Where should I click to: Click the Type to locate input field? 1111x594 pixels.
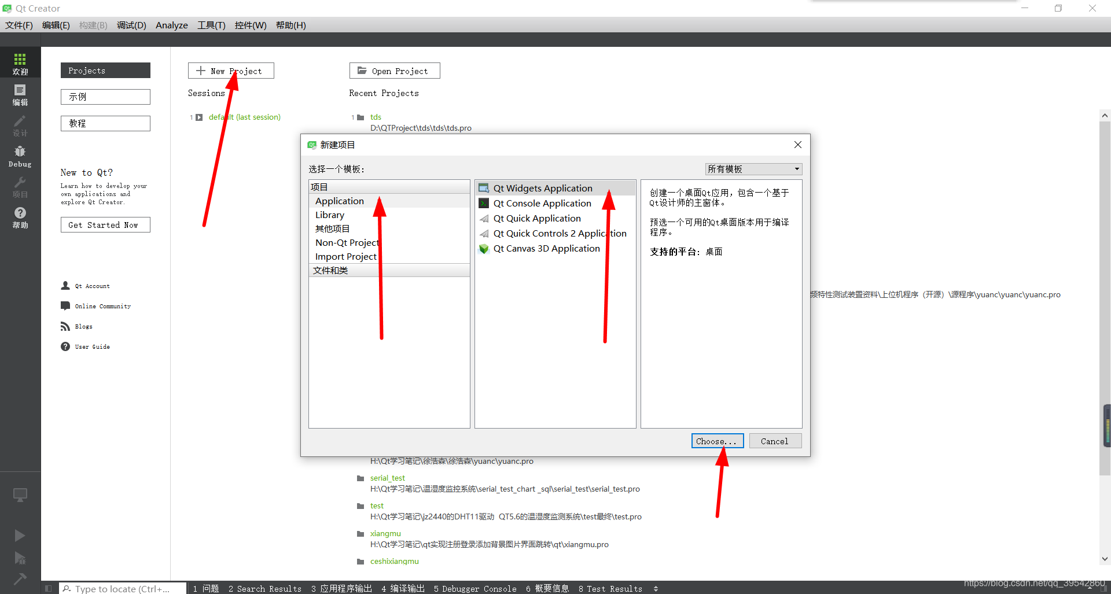pos(123,588)
